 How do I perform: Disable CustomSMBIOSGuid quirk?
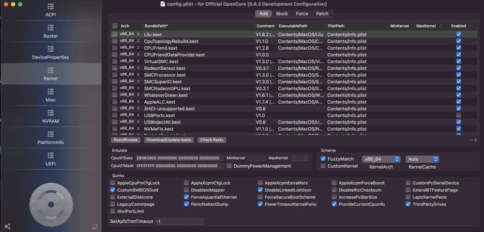point(113,190)
